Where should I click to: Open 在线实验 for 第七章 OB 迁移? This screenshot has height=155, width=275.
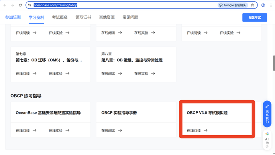59,73
